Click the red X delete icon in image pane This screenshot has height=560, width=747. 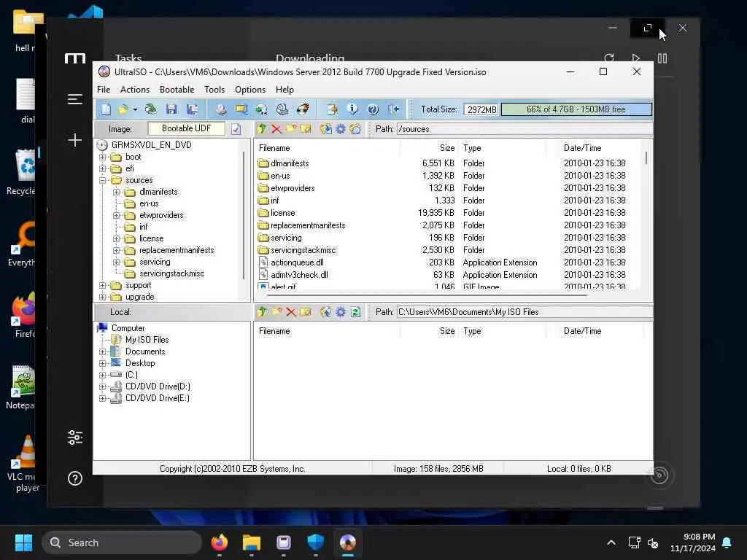point(276,128)
